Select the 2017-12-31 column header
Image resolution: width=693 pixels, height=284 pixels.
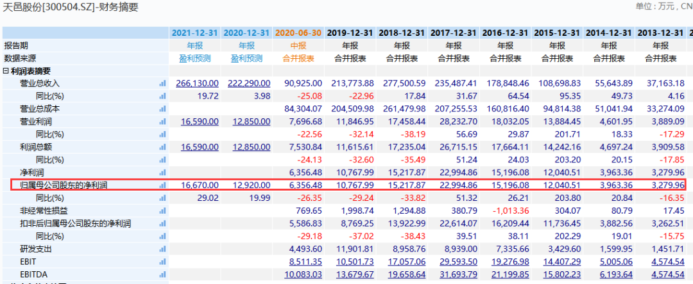point(454,33)
